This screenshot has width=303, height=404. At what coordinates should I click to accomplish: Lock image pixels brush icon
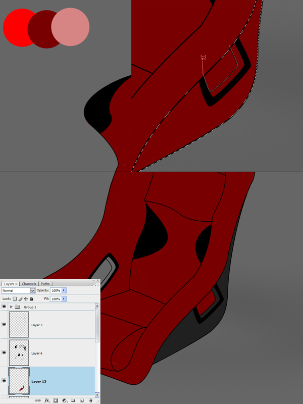[20, 299]
